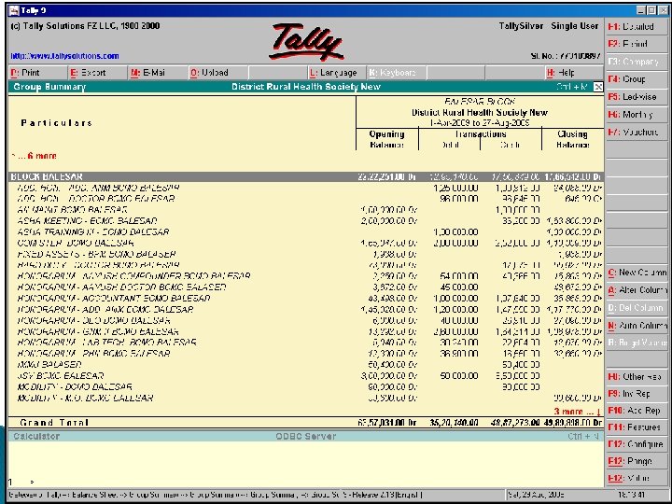
Task: Select ASHA TRAINING III - BCMO BALESAR ledger
Action: pyautogui.click(x=306, y=232)
